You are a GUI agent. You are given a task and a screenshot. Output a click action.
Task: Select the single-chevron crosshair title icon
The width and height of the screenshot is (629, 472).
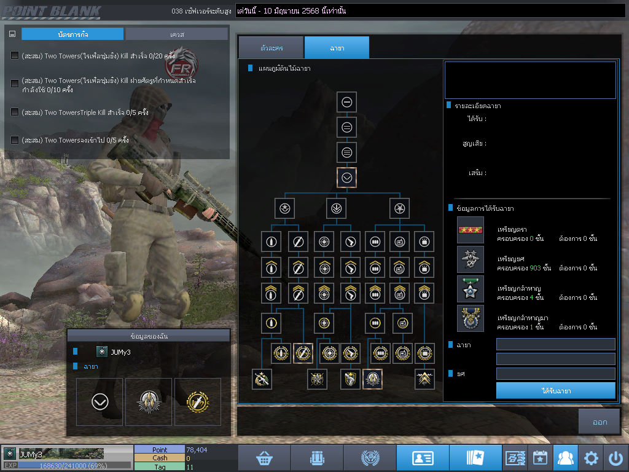pyautogui.click(x=324, y=267)
